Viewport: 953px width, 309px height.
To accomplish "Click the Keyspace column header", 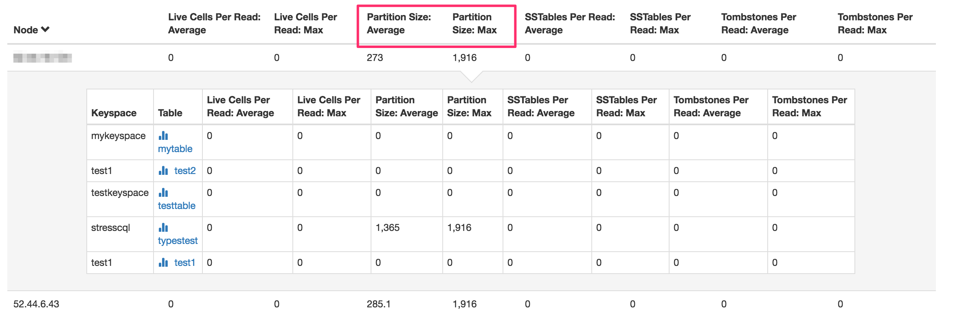I will (x=113, y=113).
